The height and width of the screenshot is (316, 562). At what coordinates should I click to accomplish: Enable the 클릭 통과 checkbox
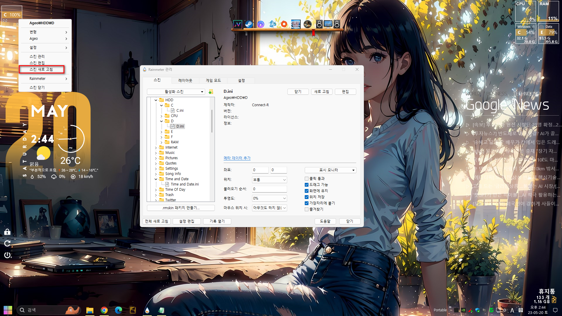[306, 178]
